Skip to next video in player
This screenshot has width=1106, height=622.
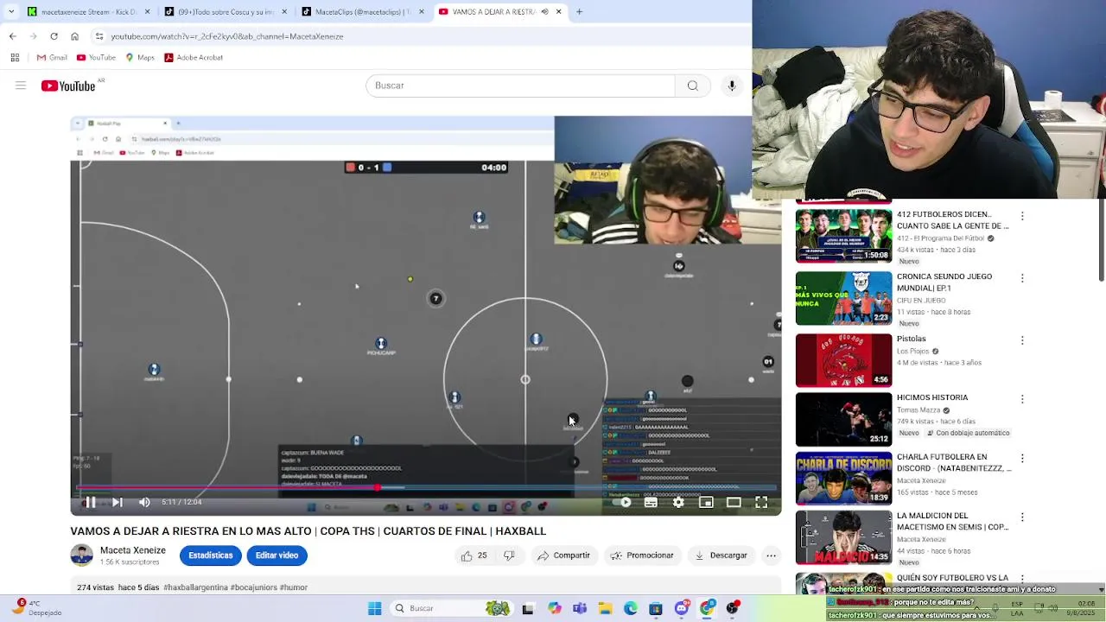(x=118, y=502)
